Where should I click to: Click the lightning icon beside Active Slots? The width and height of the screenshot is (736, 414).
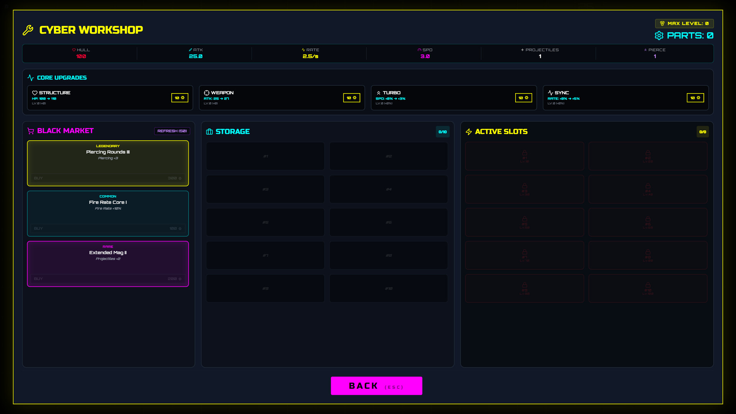click(x=468, y=131)
